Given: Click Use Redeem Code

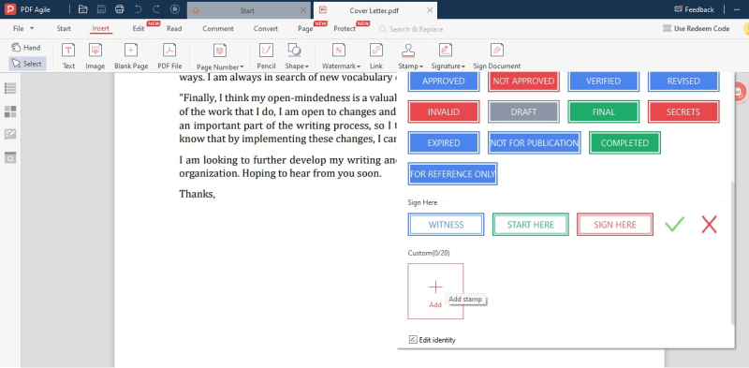Looking at the screenshot, I should pyautogui.click(x=696, y=29).
